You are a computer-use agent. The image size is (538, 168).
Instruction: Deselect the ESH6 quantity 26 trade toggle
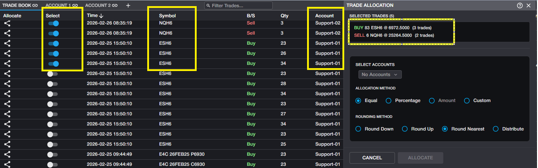[x=53, y=53]
